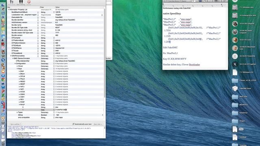Expand the Types dictionary row

coord(17,112)
